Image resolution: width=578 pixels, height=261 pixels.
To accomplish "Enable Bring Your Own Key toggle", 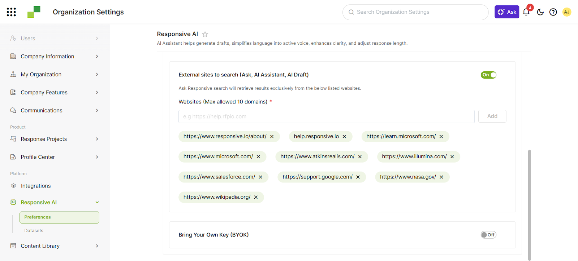I will click(488, 235).
